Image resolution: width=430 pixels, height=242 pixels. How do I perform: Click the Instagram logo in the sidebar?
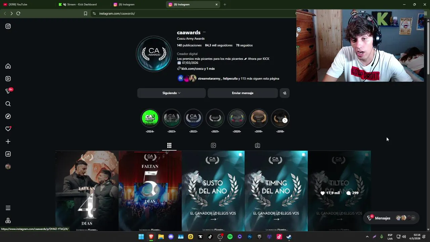tap(8, 26)
